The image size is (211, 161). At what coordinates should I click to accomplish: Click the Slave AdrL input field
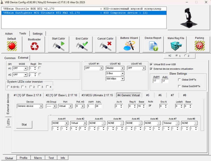pos(165,81)
